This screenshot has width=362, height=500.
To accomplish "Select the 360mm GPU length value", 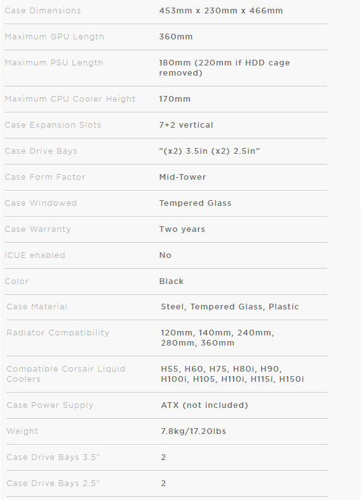I will click(175, 37).
